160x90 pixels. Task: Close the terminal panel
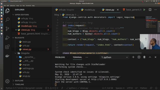point(155,57)
